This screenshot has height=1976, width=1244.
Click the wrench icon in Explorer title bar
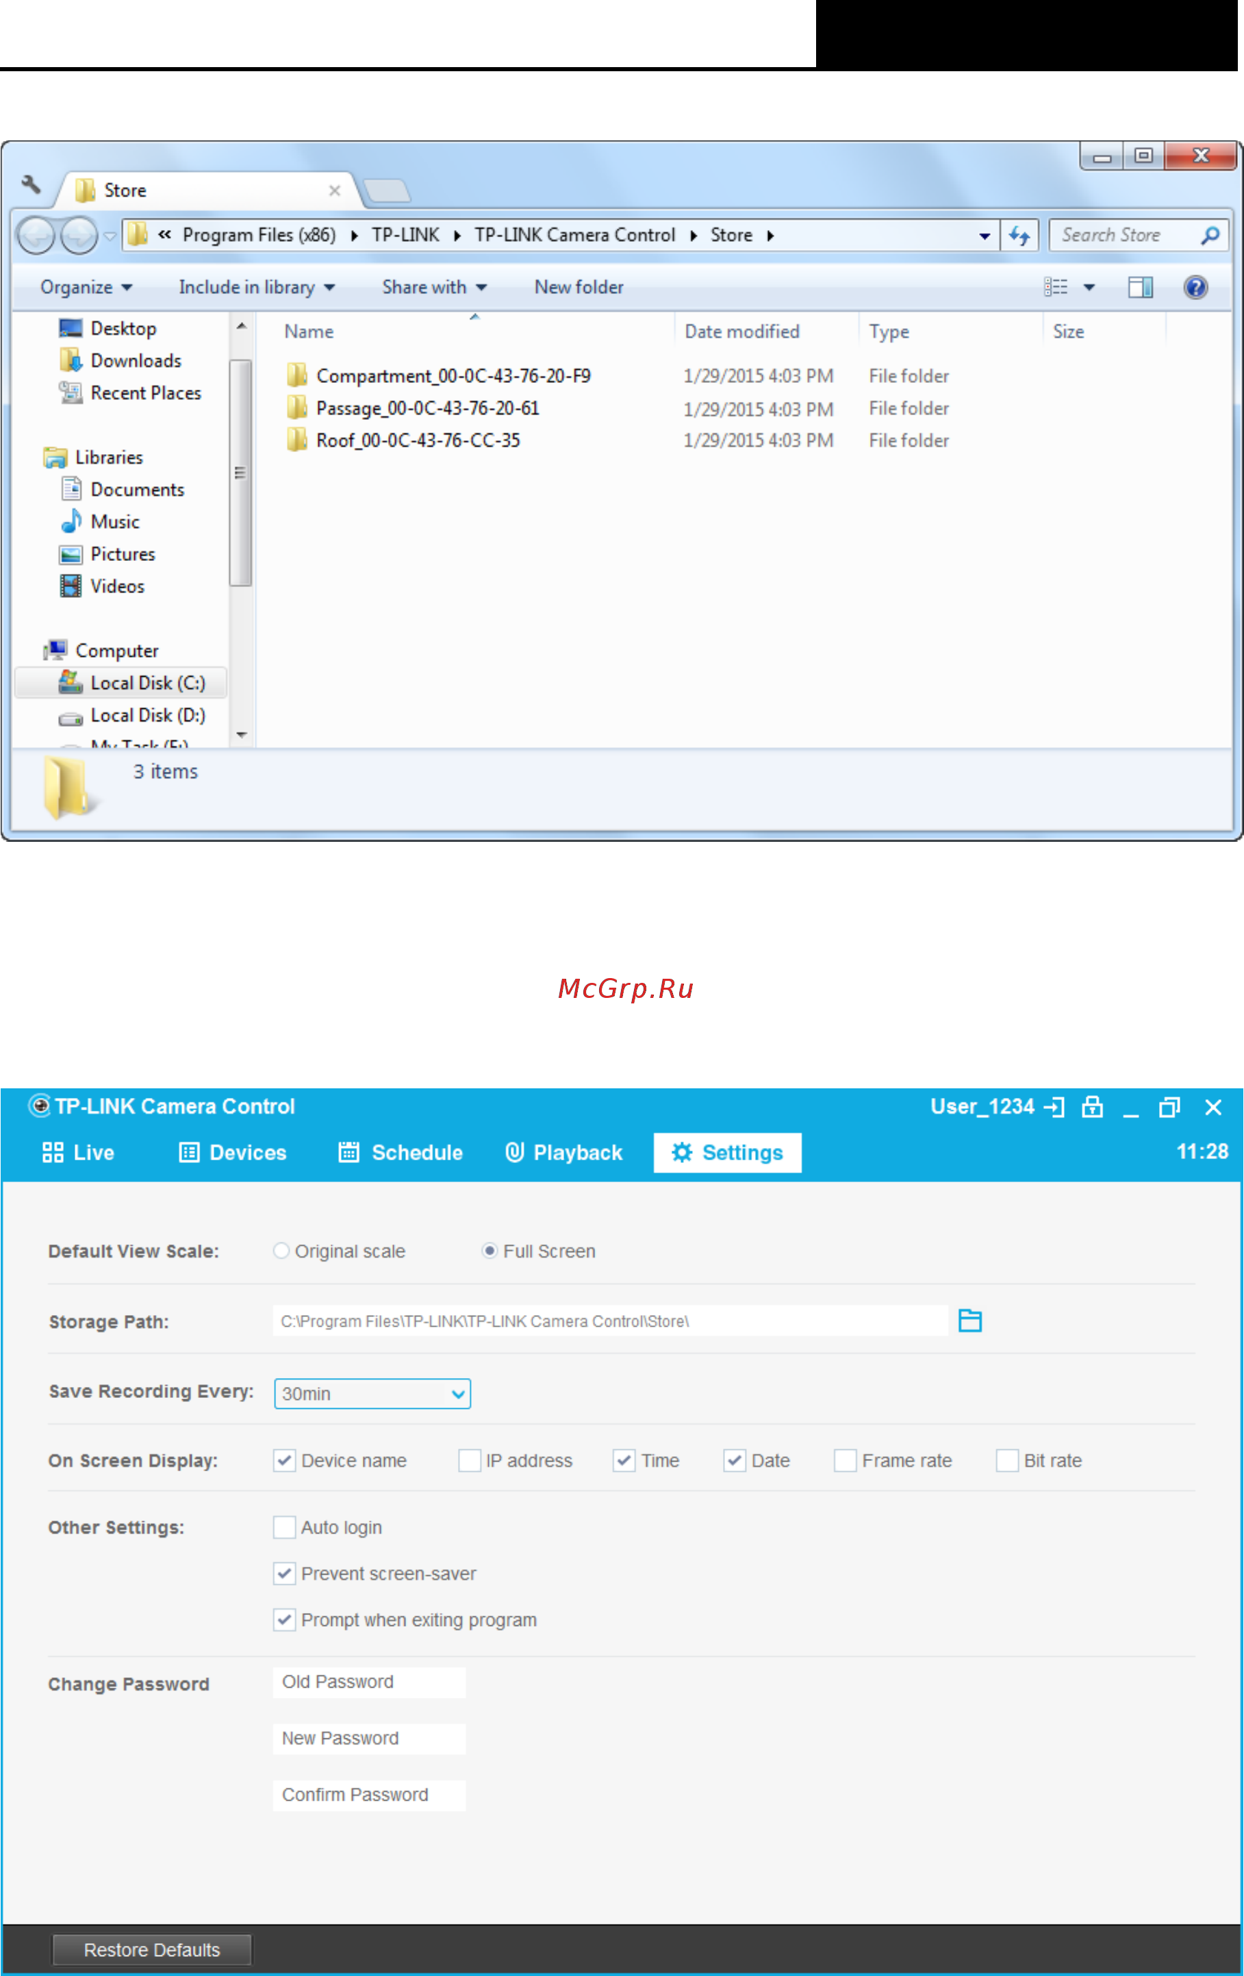click(31, 185)
